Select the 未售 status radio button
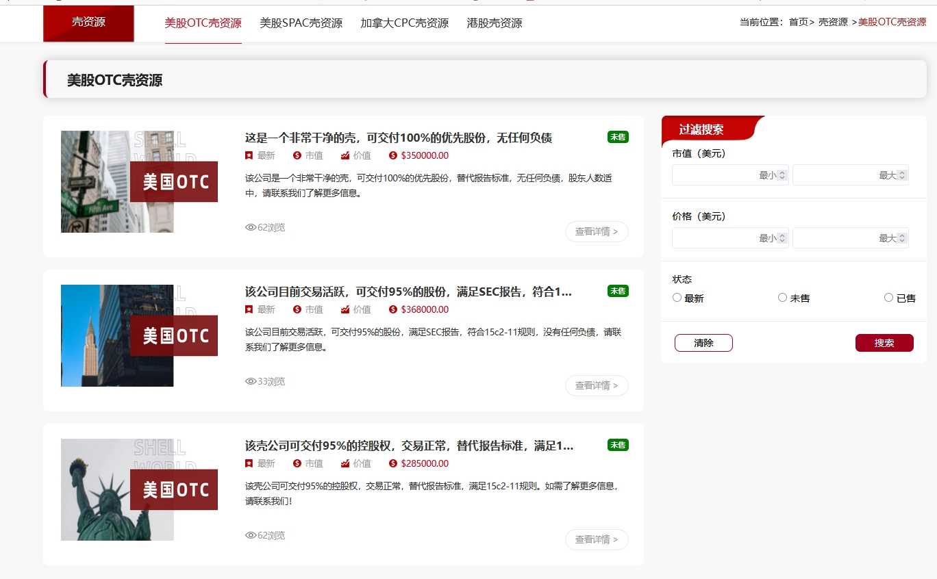The width and height of the screenshot is (937, 579). (x=783, y=298)
